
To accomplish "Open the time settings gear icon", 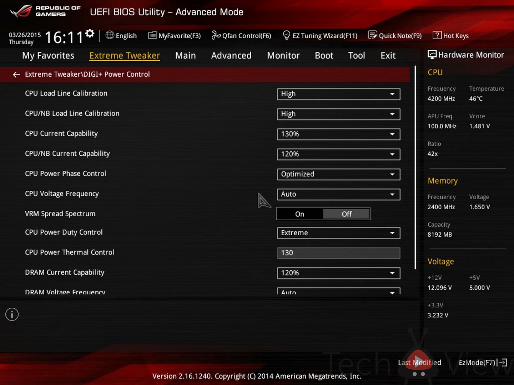I will tap(90, 34).
